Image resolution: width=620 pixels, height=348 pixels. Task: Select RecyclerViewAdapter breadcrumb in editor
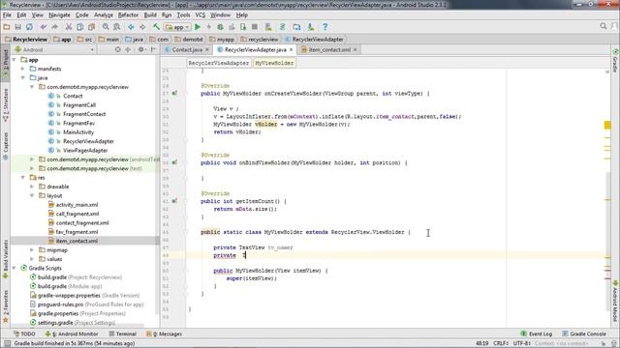218,63
